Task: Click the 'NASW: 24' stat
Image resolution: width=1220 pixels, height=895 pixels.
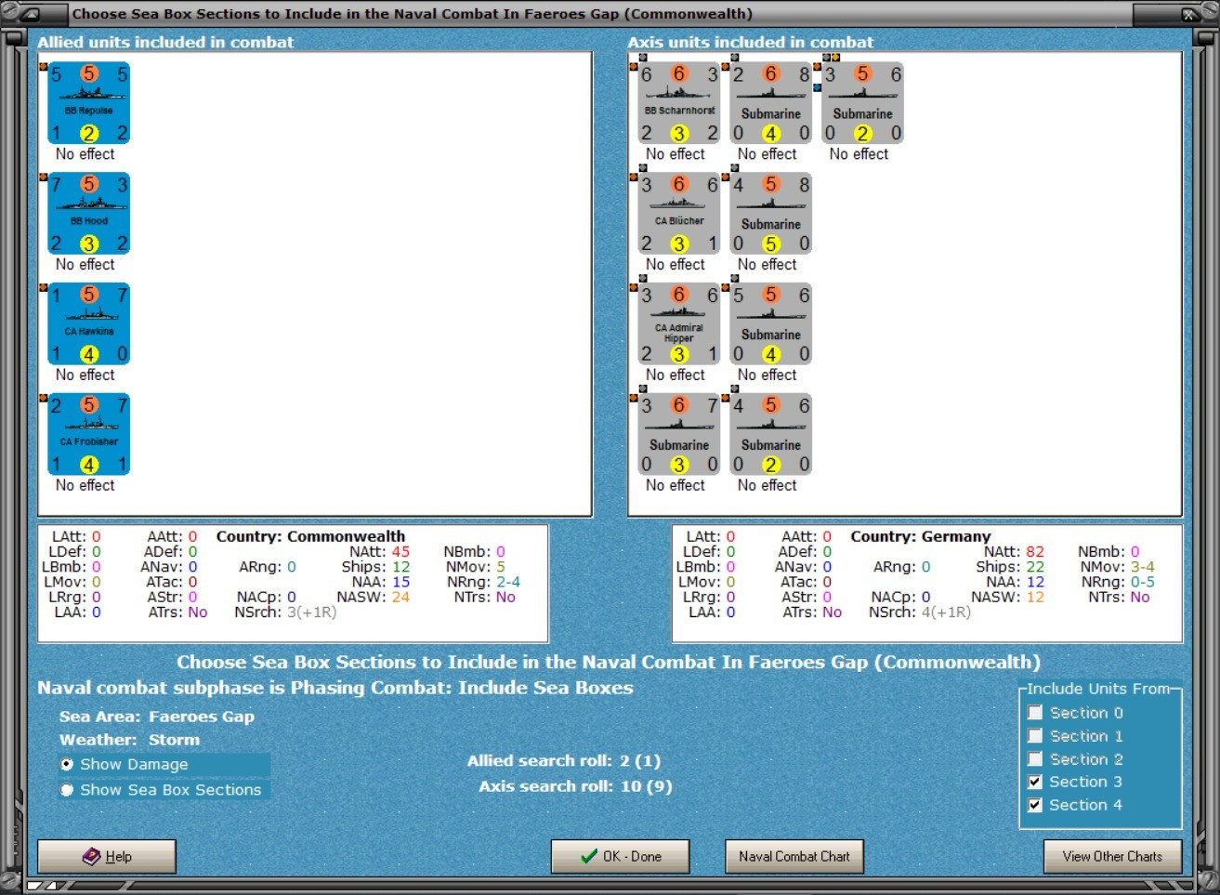Action: click(x=373, y=597)
